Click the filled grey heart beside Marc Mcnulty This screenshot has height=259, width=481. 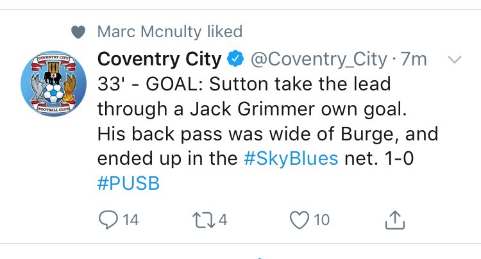78,32
